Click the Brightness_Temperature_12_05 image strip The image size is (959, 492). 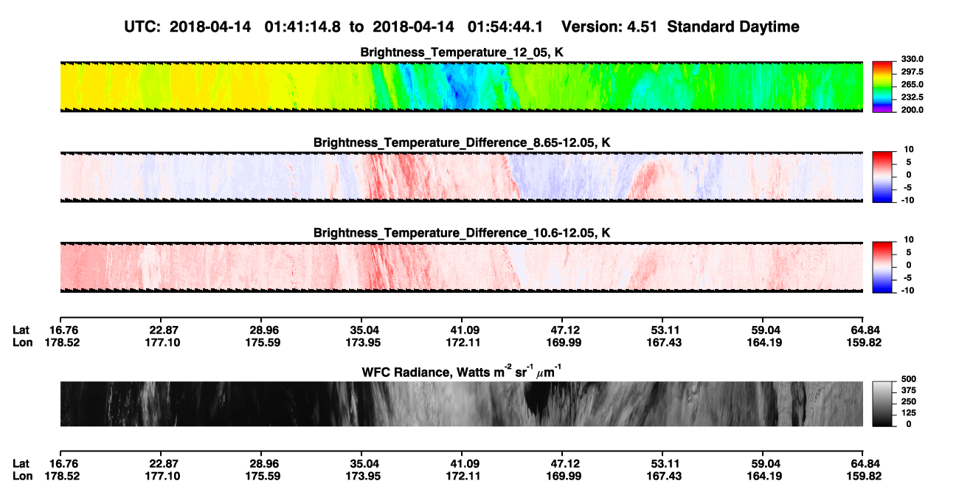[x=462, y=86]
